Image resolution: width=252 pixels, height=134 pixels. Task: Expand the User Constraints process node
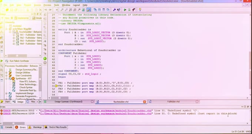coord(6,76)
